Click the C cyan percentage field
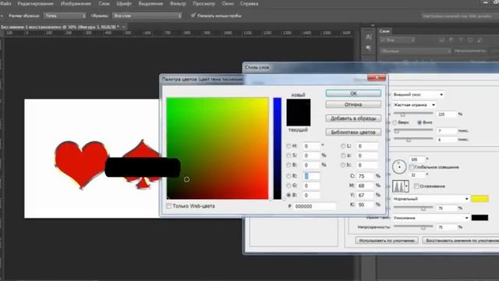 tap(366, 176)
